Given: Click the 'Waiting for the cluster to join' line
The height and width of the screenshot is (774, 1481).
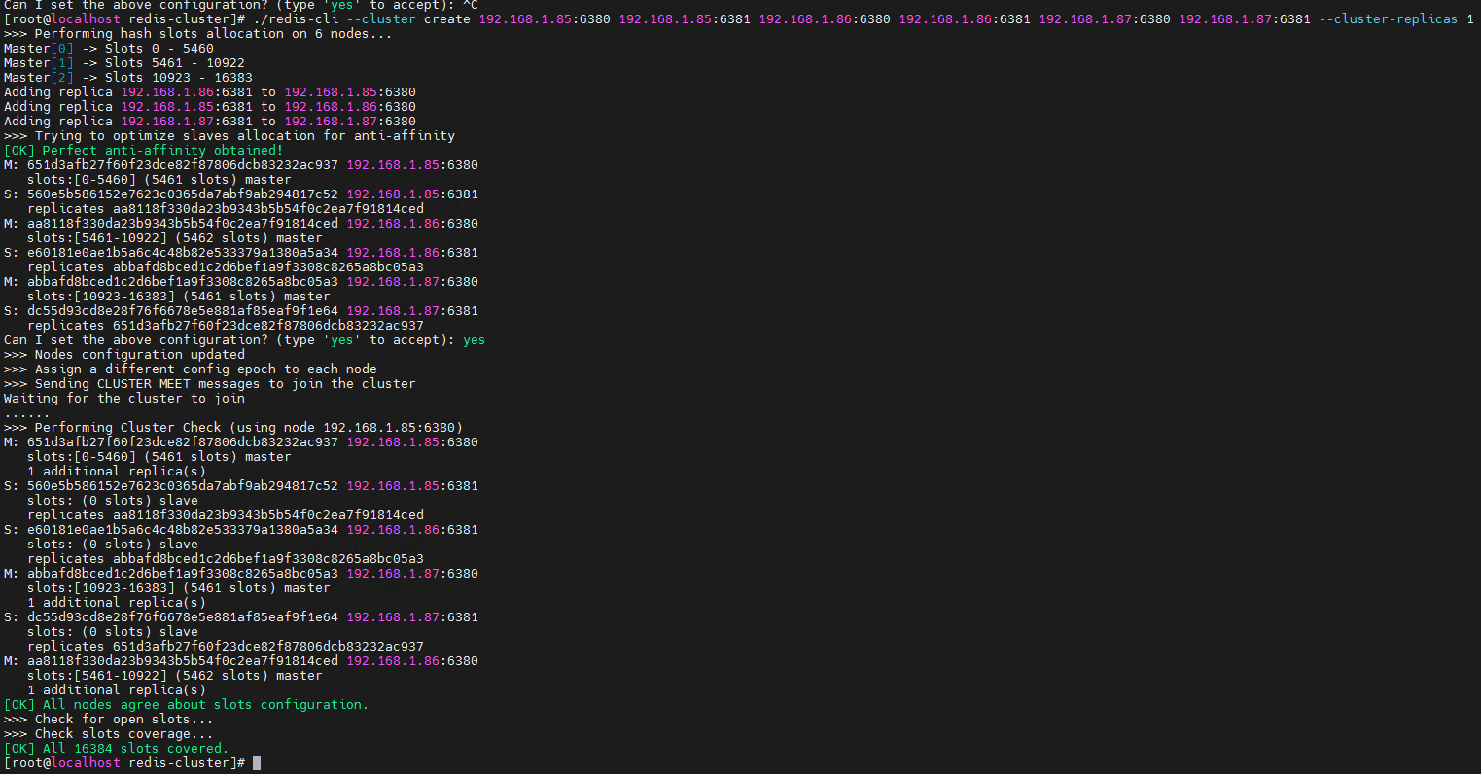Looking at the screenshot, I should (123, 399).
